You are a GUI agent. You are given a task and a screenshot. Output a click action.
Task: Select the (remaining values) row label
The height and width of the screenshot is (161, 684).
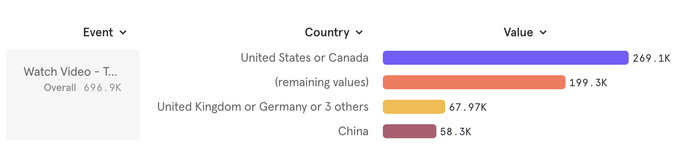[322, 82]
